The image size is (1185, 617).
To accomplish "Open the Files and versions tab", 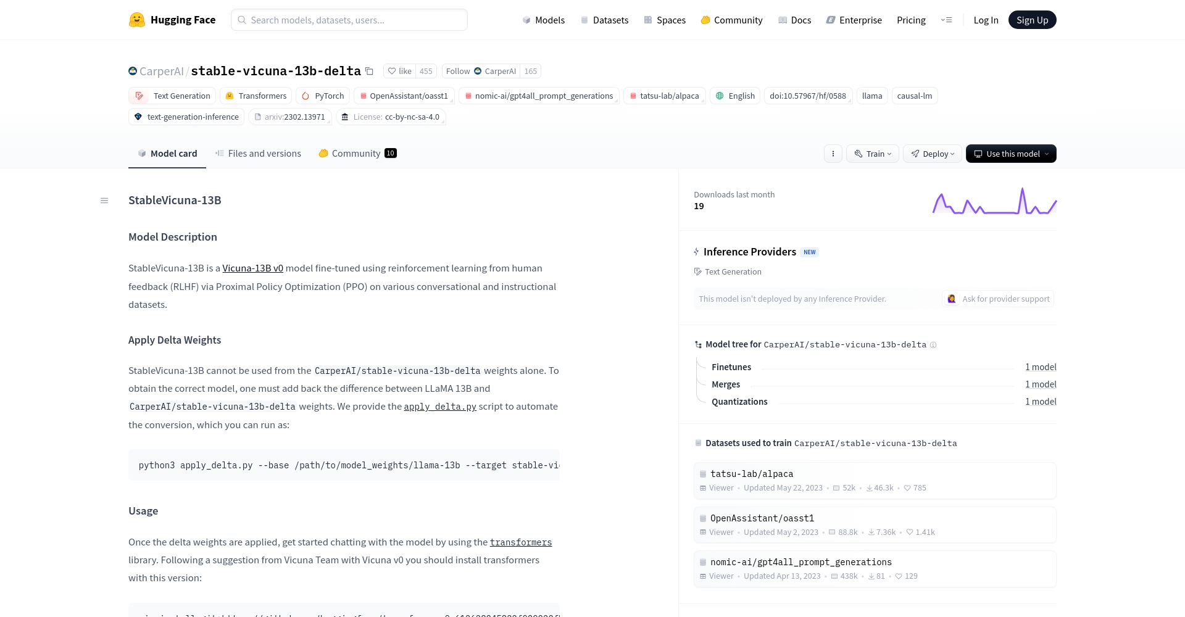I will tap(258, 154).
